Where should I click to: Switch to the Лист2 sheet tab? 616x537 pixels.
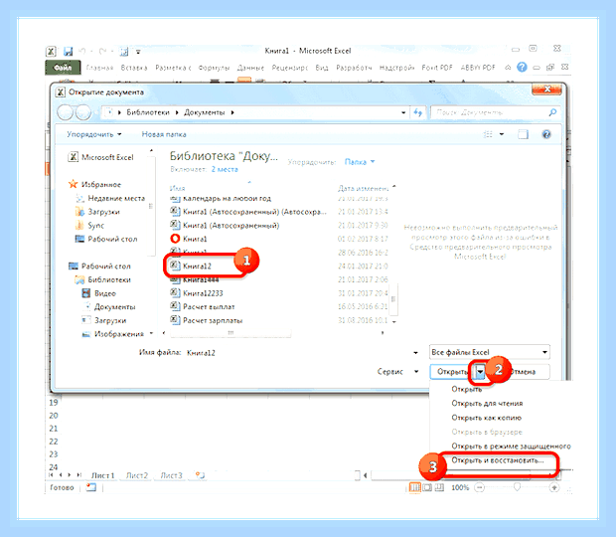(137, 475)
